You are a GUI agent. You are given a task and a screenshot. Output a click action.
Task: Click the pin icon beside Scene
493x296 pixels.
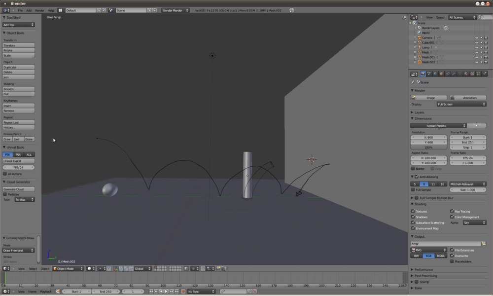point(413,82)
